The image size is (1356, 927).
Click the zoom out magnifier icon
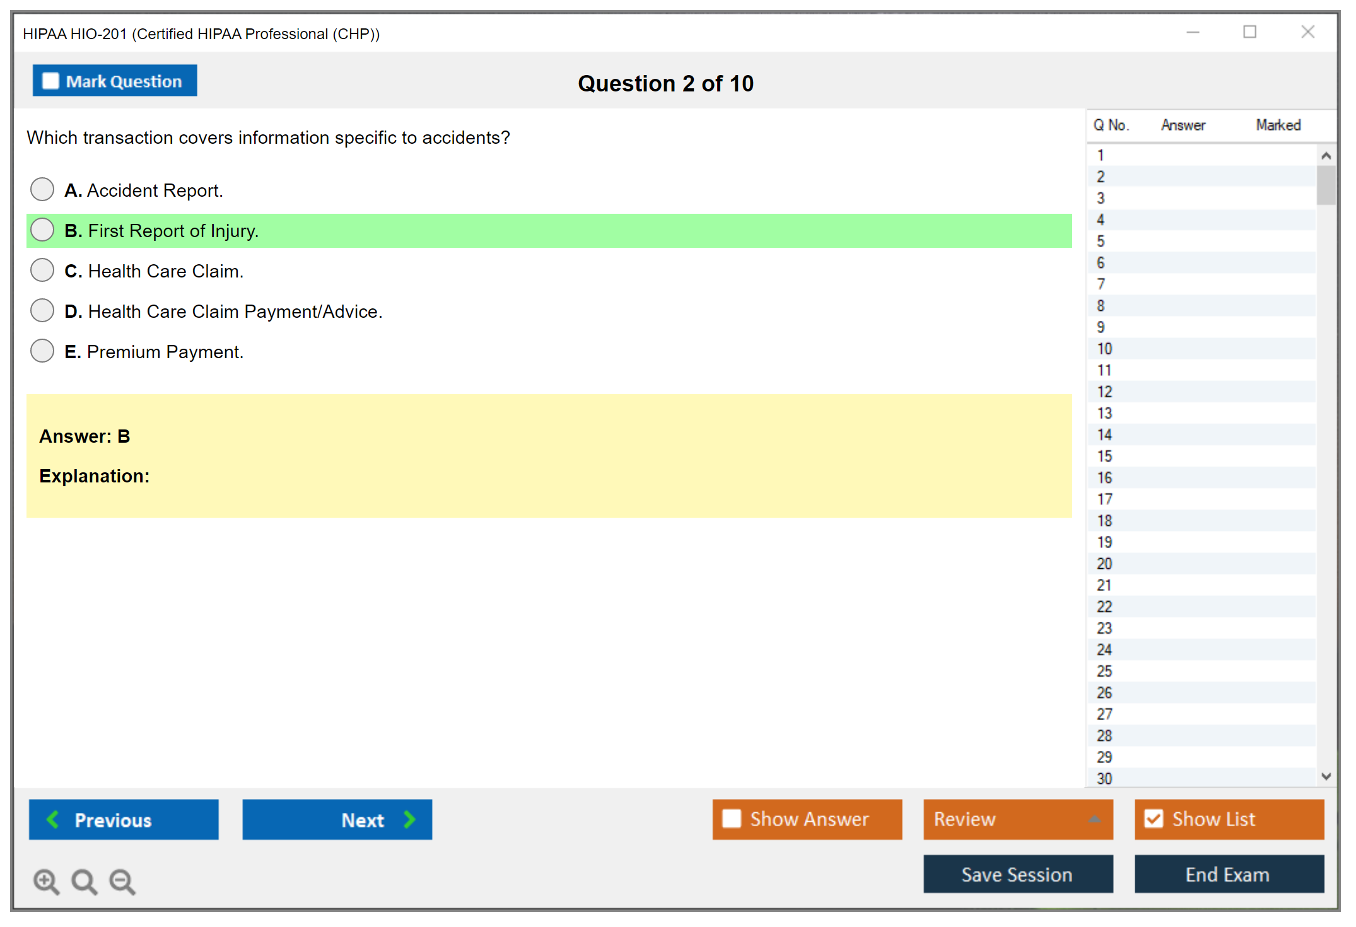122,881
